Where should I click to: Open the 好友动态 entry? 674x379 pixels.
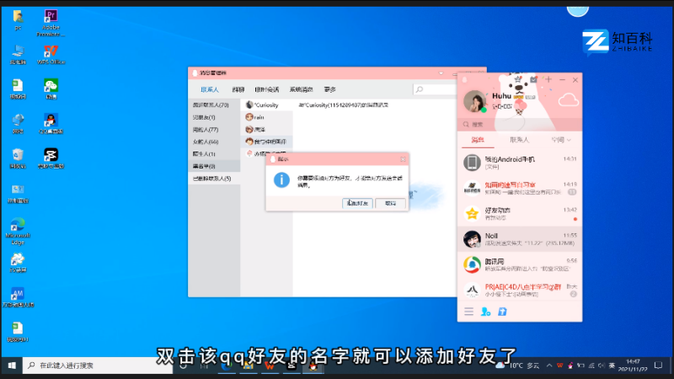(x=520, y=214)
